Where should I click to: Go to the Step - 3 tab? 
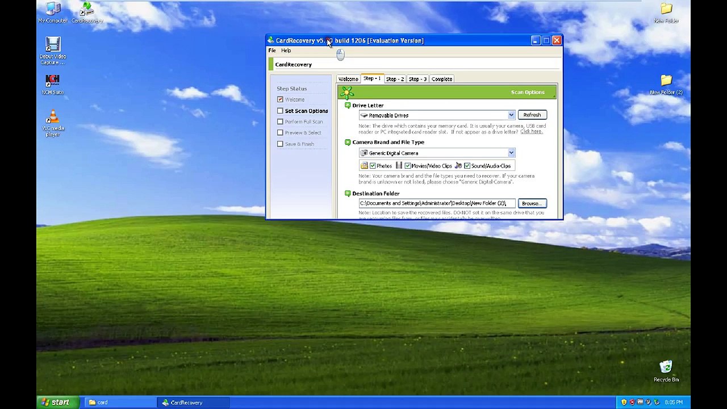pos(417,79)
